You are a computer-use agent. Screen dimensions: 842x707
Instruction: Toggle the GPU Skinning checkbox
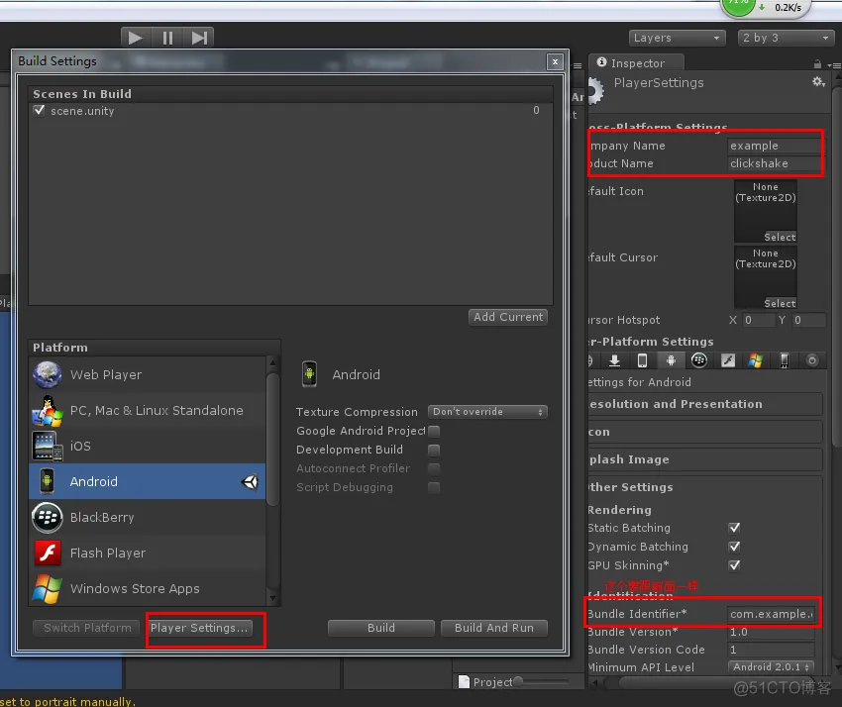[x=734, y=565]
